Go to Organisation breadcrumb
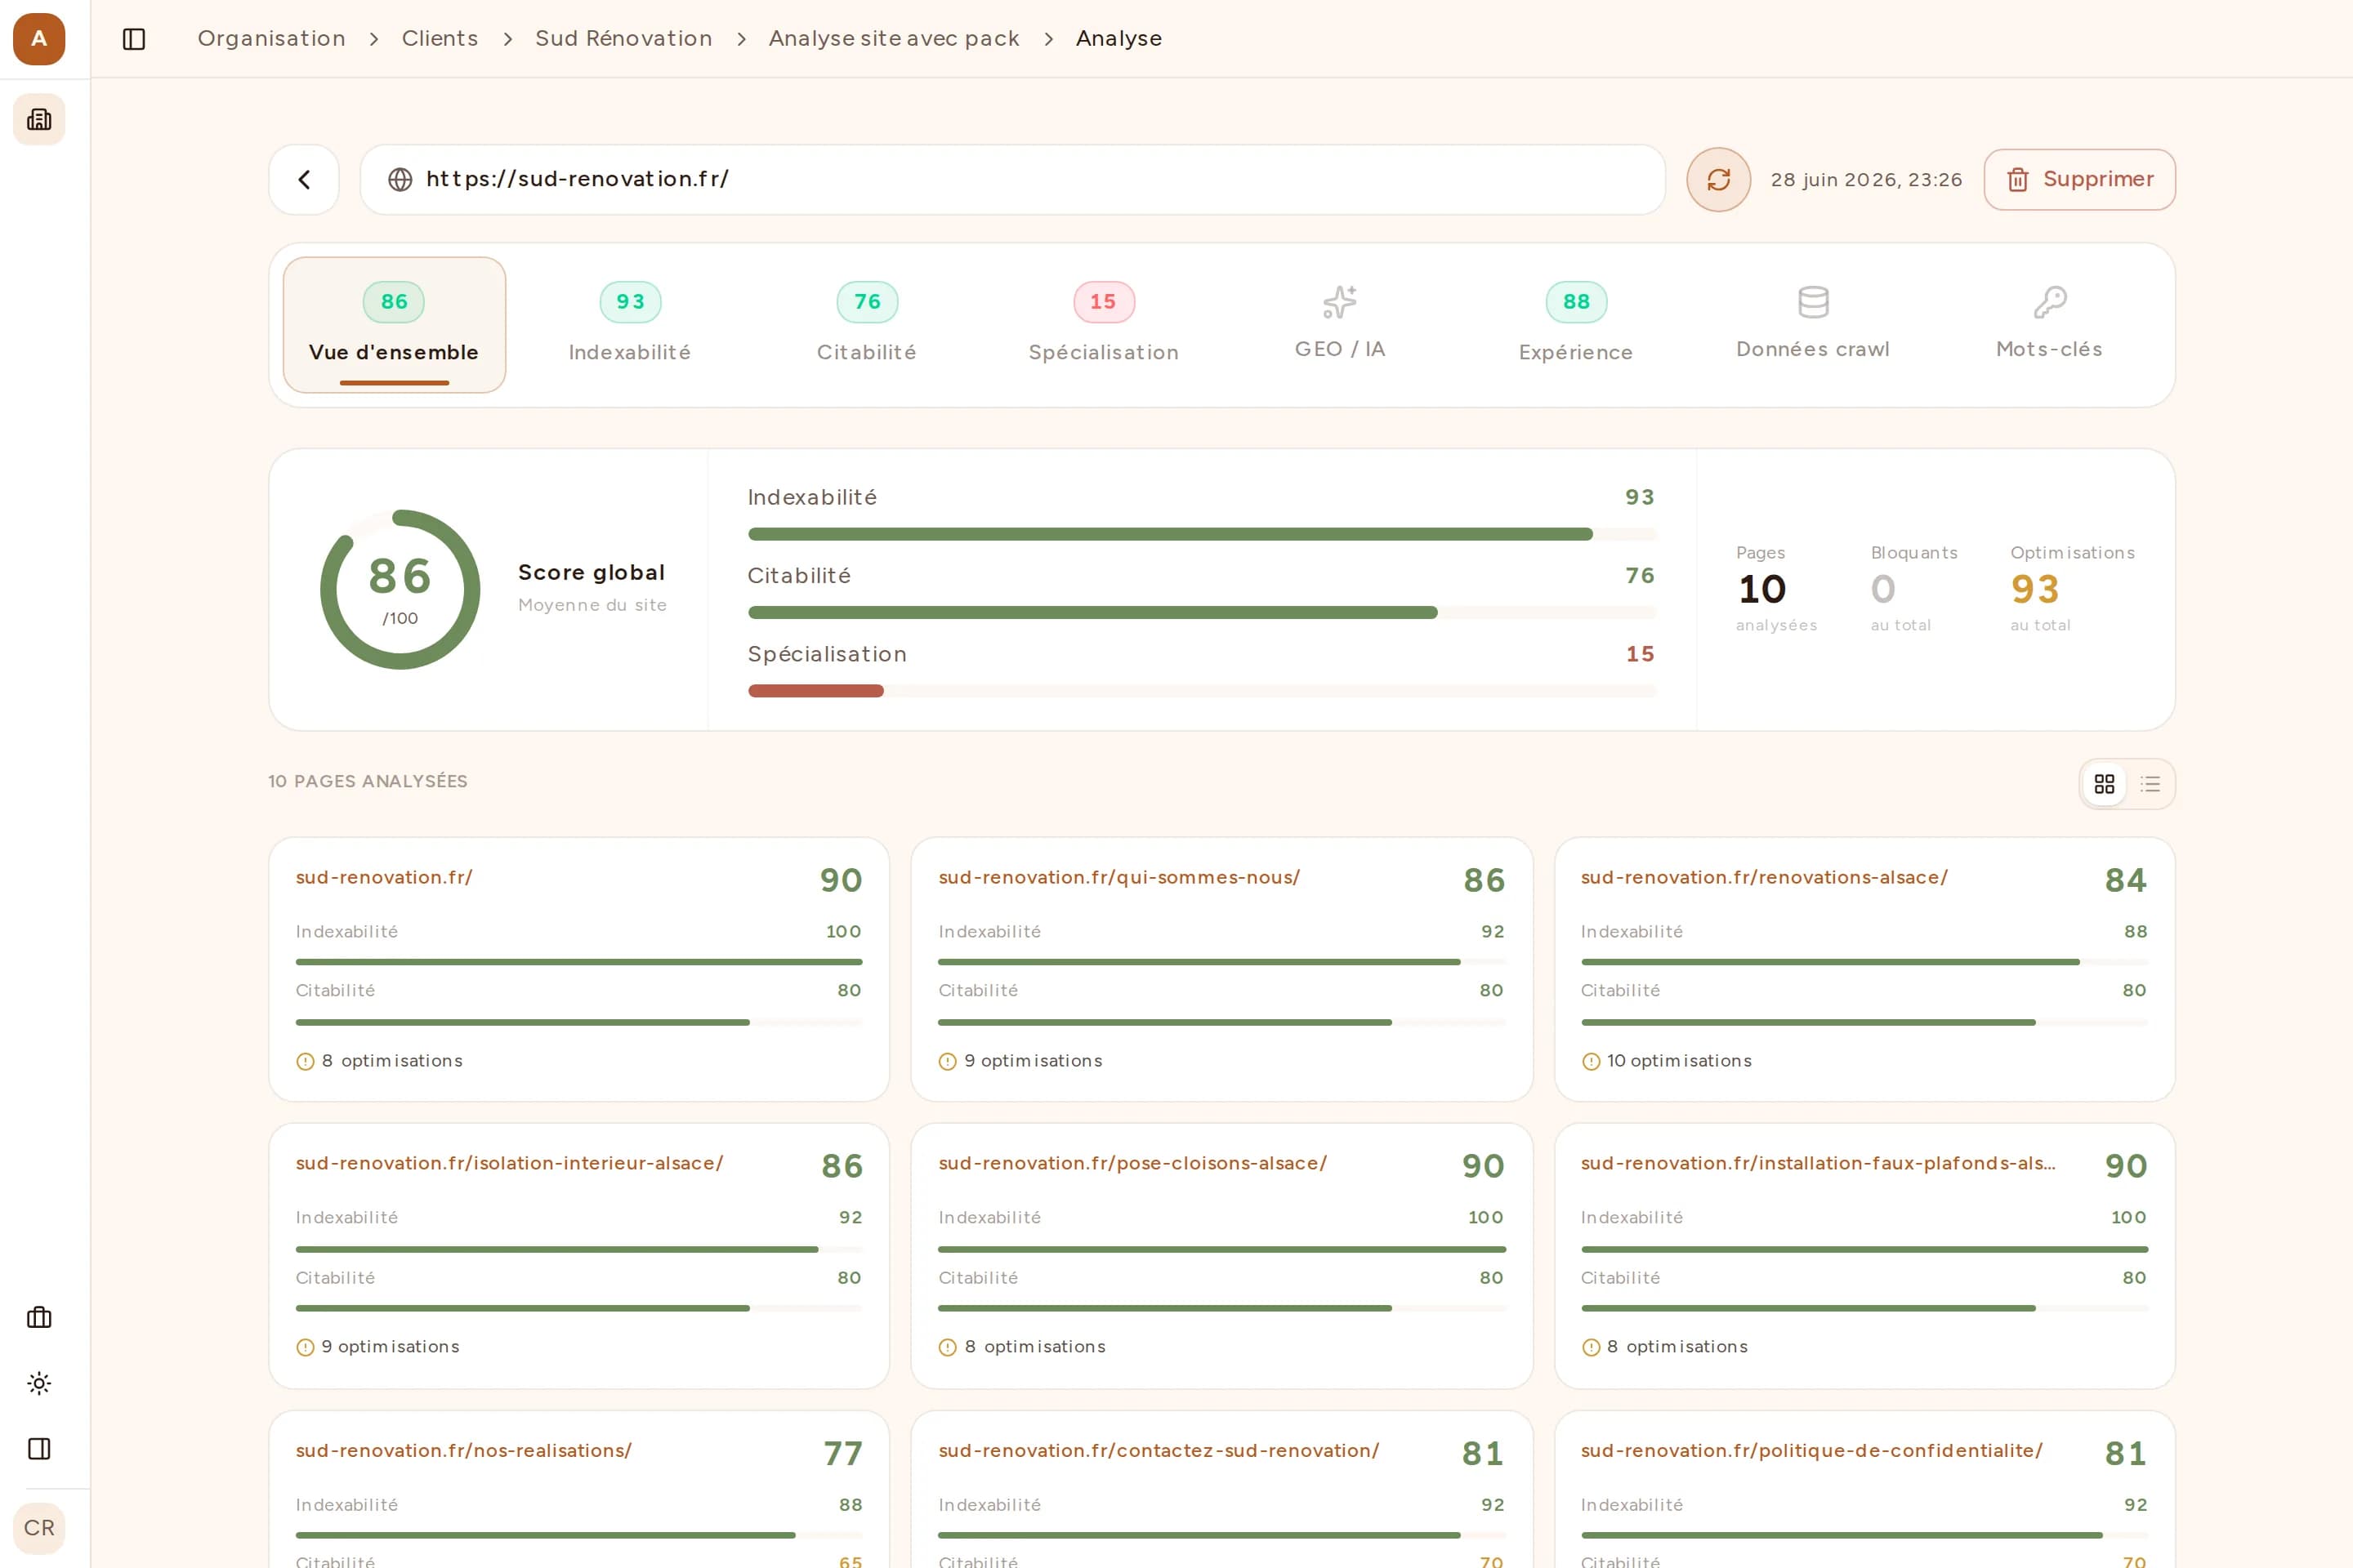The image size is (2353, 1568). 271,38
